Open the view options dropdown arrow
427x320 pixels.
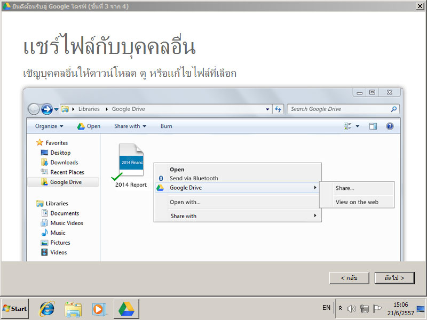358,126
